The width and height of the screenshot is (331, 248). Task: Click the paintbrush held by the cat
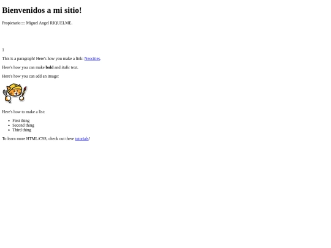pos(25,91)
